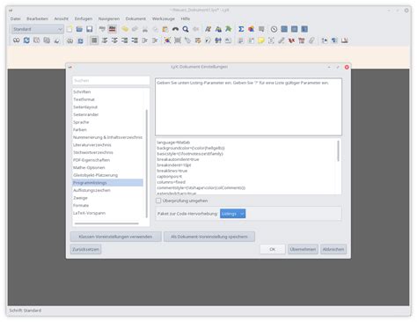The image size is (417, 322).
Task: Click the view document glasses icon
Action: point(17,40)
